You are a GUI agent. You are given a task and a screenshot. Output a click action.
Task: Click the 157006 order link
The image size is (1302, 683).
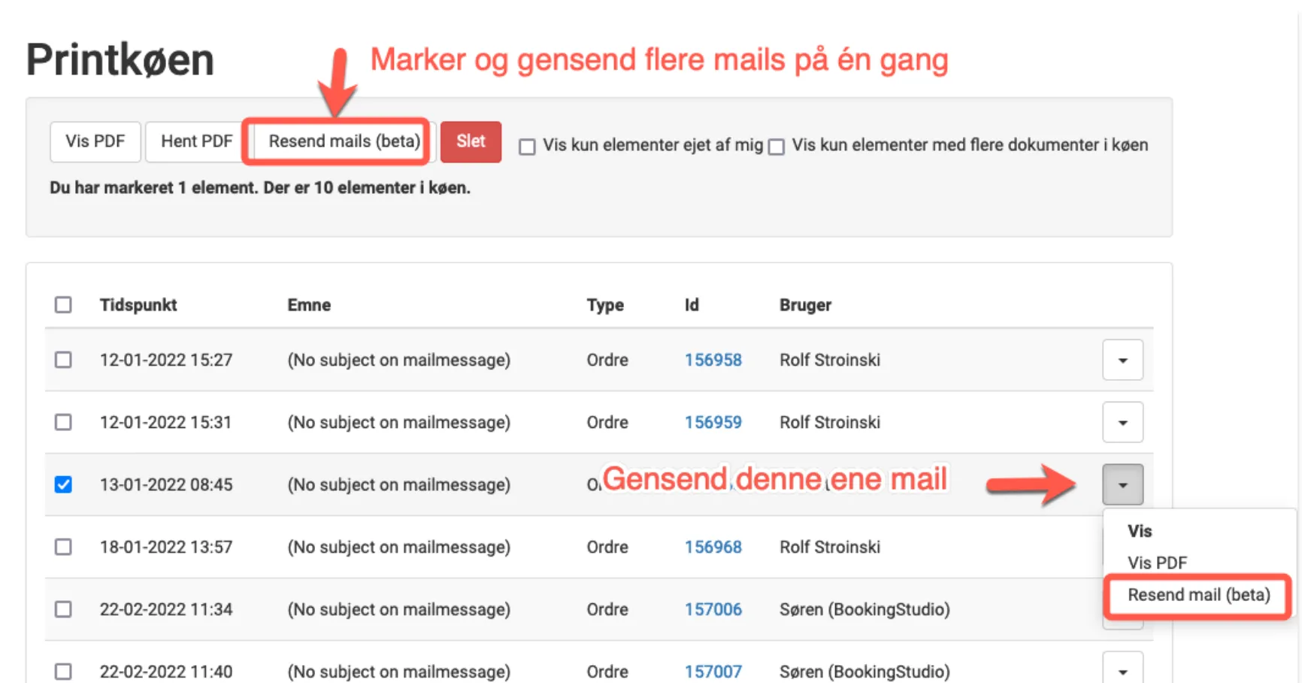tap(713, 609)
